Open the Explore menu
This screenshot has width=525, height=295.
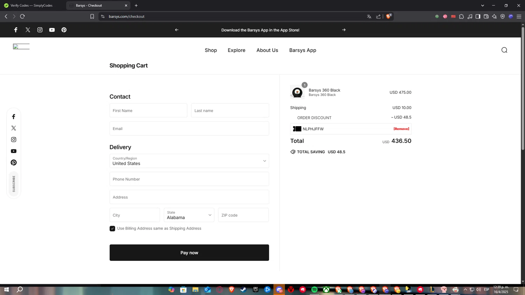point(237,50)
